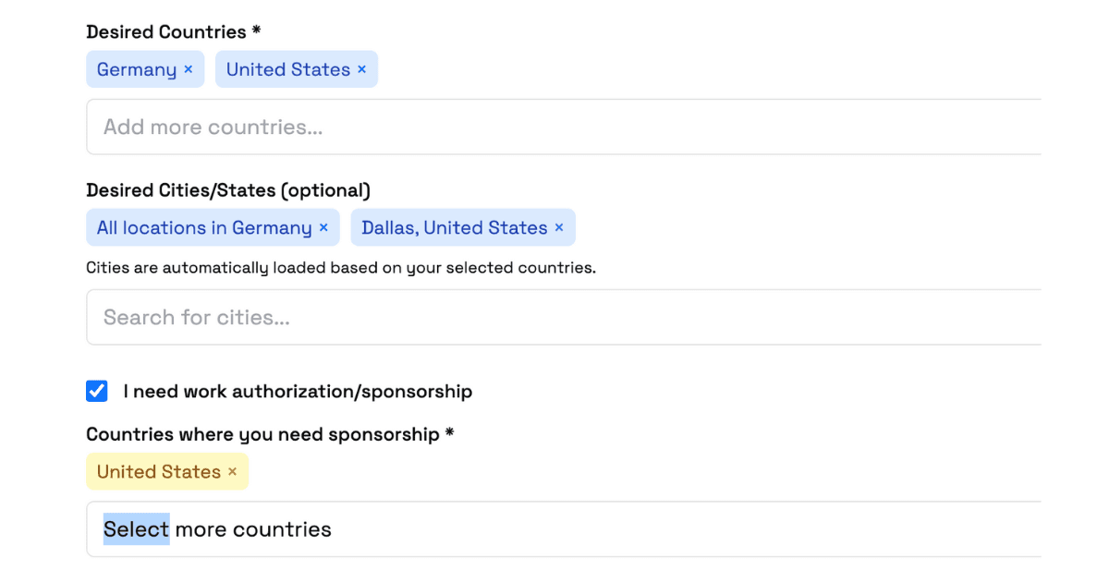This screenshot has width=1109, height=582.
Task: Click the Germany tag text
Action: coord(137,70)
